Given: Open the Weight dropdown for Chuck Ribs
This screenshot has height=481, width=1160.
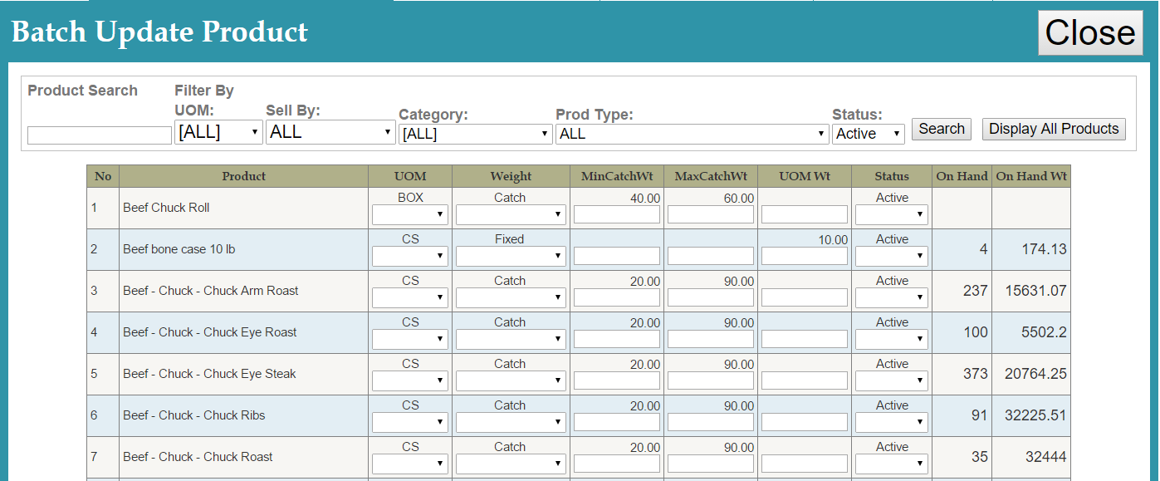Looking at the screenshot, I should 511,422.
